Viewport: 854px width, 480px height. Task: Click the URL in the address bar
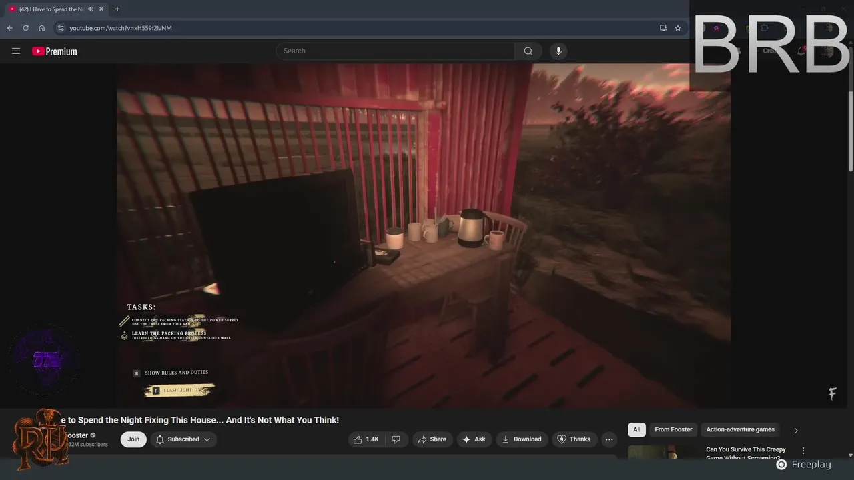coord(121,28)
